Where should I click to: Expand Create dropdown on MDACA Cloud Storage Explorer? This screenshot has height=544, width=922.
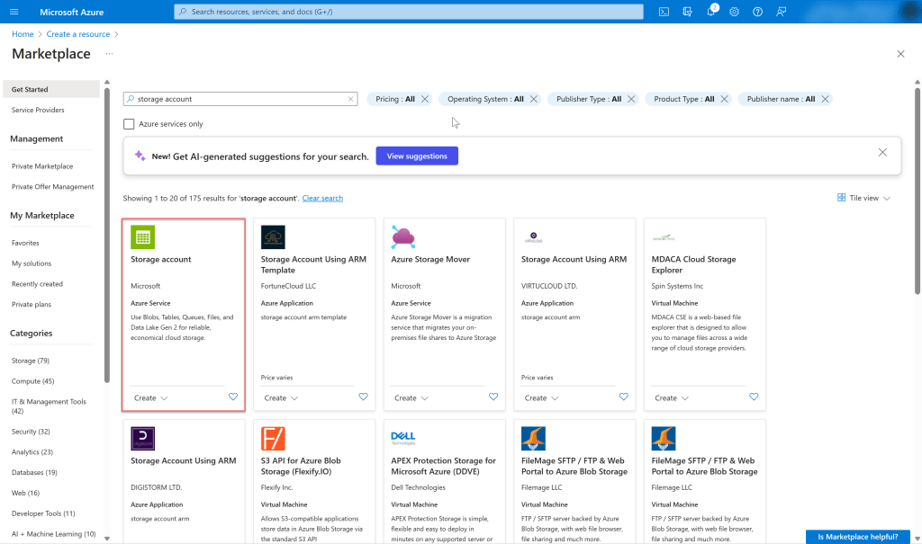point(671,397)
